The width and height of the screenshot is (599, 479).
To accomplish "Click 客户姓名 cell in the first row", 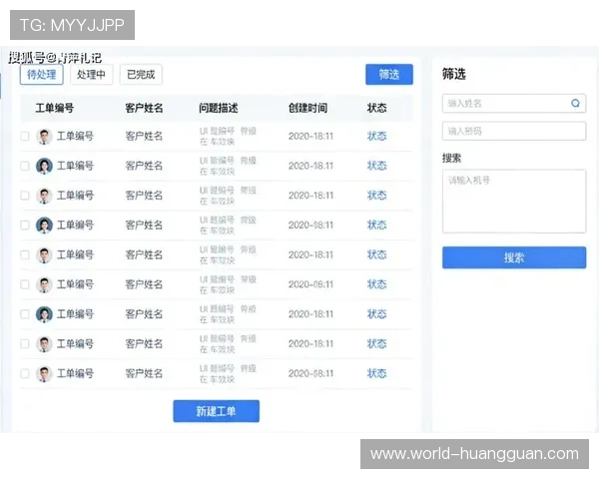I will click(x=144, y=136).
